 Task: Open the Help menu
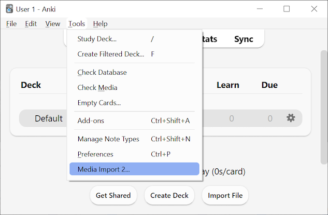pyautogui.click(x=100, y=24)
